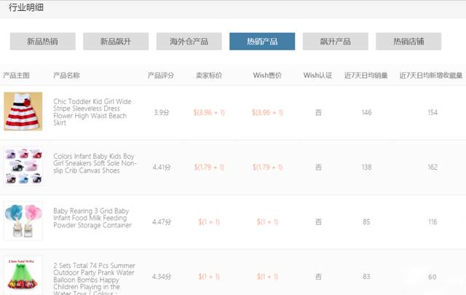466x295 pixels.
Task: Open the striped toddler dress thumbnail
Action: pyautogui.click(x=23, y=111)
